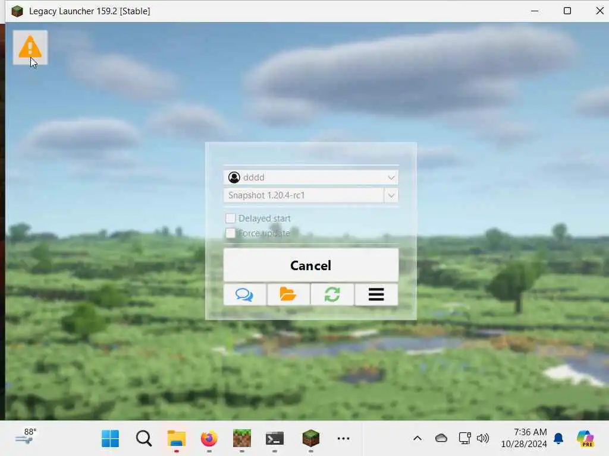Screen dimensions: 609x456
Task: Refresh versions with green arrows icon
Action: point(332,294)
